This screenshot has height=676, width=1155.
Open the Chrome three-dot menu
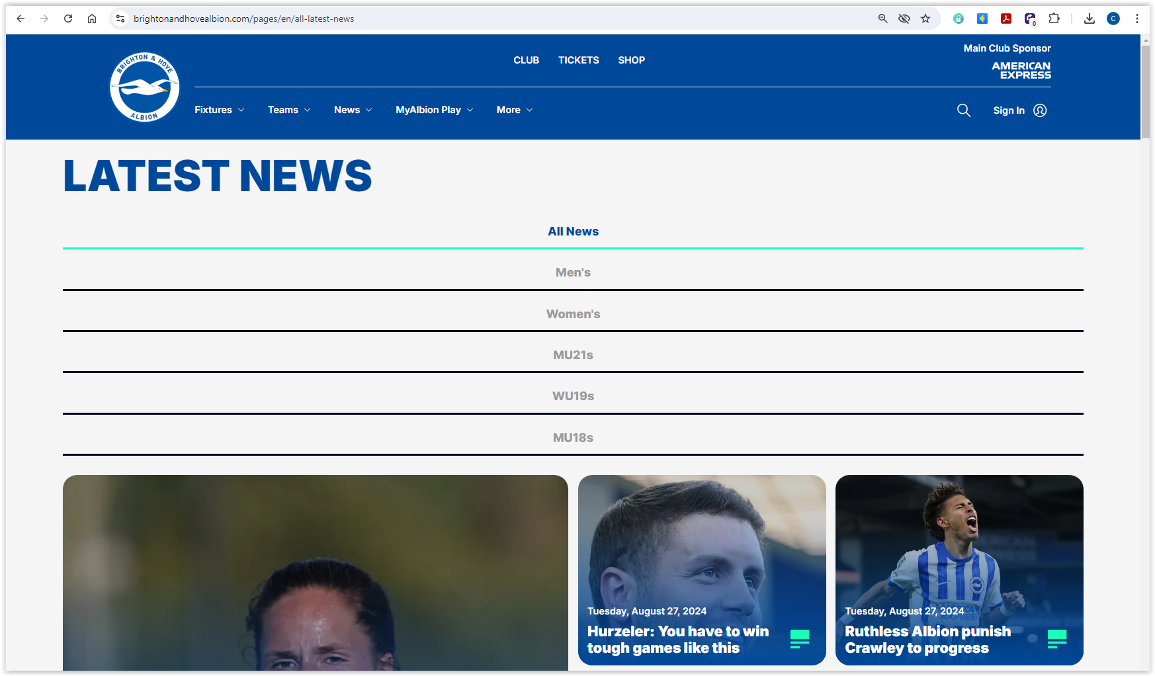tap(1137, 19)
